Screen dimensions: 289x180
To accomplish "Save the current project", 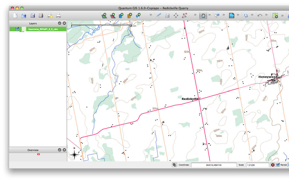I will pos(32,15).
